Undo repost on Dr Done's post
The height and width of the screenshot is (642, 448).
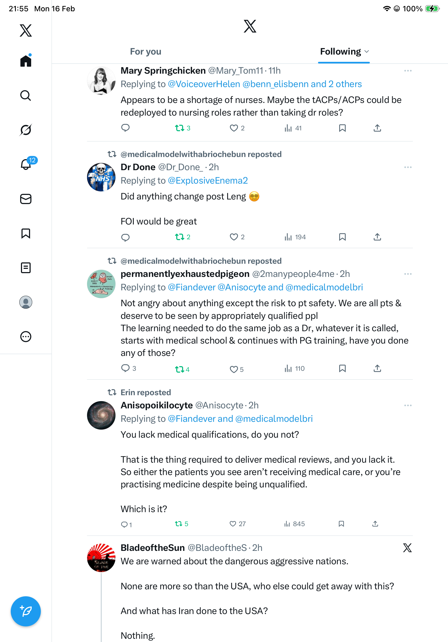(x=179, y=237)
